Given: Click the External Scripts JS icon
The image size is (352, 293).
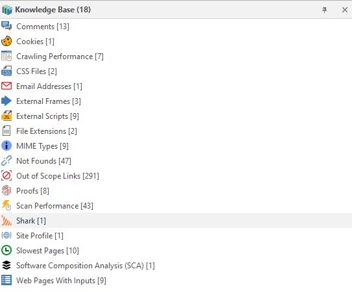Looking at the screenshot, I should pos(6,116).
